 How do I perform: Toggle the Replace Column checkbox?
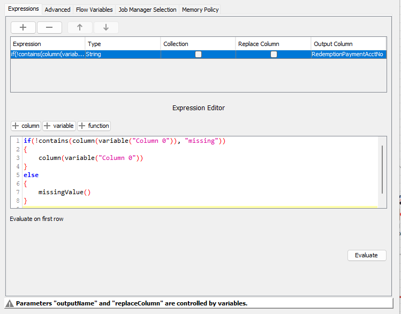[274, 55]
